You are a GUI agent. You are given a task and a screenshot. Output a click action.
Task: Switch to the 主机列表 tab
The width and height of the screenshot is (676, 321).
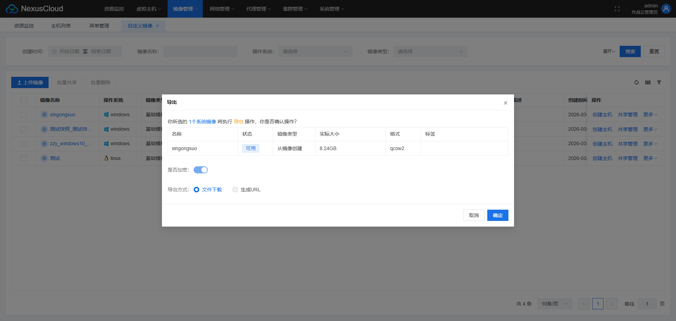point(61,26)
